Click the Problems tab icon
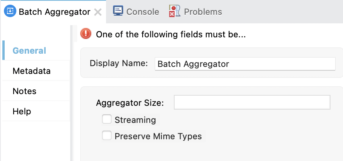This screenshot has height=161, width=343. tap(174, 11)
